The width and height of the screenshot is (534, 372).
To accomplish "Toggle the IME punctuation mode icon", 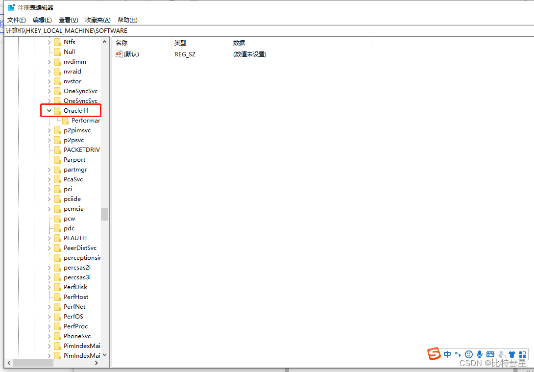I will pos(458,354).
